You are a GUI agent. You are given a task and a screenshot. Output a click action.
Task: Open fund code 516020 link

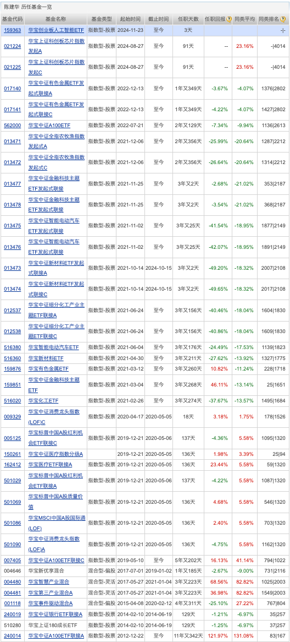coord(13,400)
